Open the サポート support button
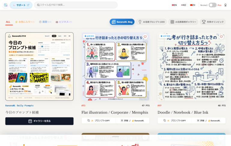The height and width of the screenshot is (146, 231). 21,5
